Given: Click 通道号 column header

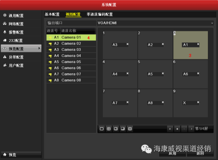Looking at the screenshot, I should point(53,31).
